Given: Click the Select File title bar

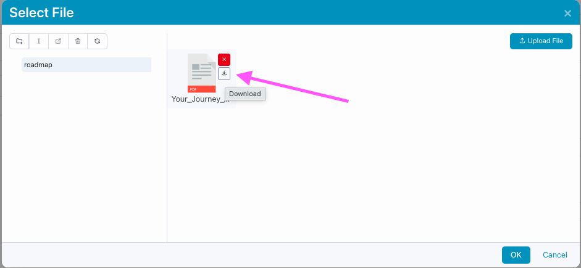Looking at the screenshot, I should pos(247,13).
